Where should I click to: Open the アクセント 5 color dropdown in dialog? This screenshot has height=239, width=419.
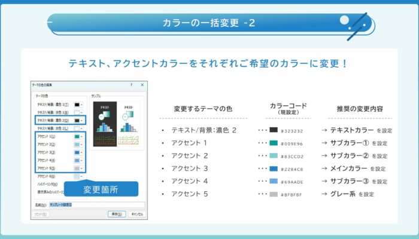(78, 168)
